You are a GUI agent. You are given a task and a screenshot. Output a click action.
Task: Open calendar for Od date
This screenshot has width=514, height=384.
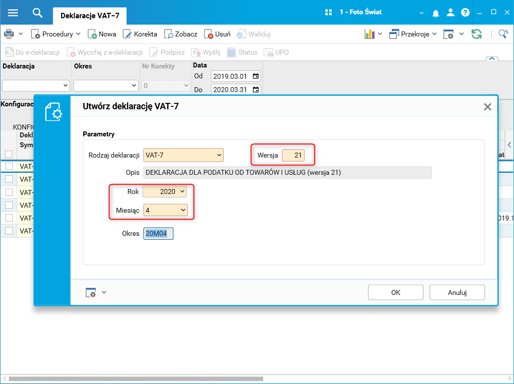point(256,76)
